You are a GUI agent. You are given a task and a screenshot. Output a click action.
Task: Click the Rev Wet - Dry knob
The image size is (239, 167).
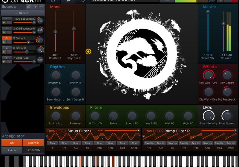209,75
